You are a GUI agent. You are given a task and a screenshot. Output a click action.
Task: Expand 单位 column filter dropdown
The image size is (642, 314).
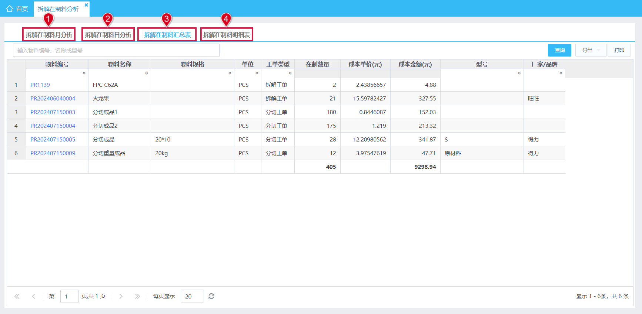(x=257, y=73)
